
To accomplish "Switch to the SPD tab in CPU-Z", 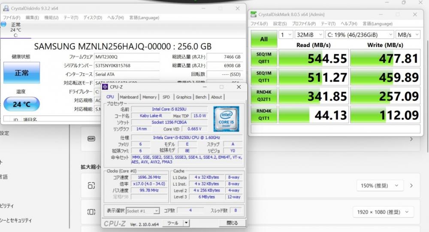I will 166,97.
